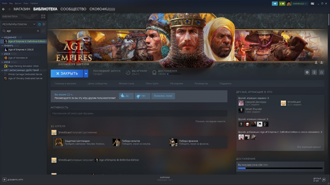Click the playtime clock icon
Image resolution: width=330 pixels, height=185 pixels.
tap(128, 72)
